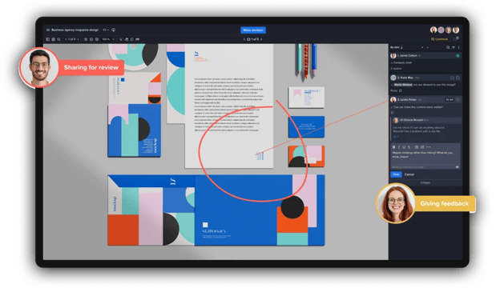Viewport: 500px width, 288px height.
Task: Click the circular zoom-out icon left of 100%
Action: 91,39
